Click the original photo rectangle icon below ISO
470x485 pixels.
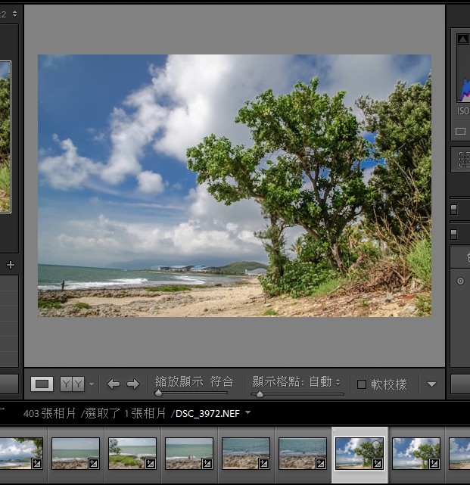click(460, 131)
